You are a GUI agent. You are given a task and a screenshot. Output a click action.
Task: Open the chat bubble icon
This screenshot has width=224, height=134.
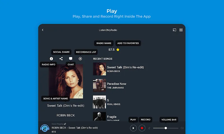tap(71, 59)
